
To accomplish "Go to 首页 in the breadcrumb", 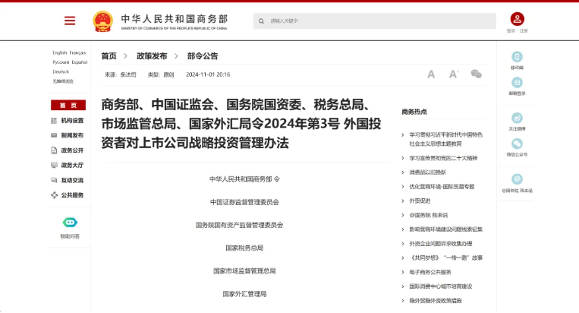I will 109,56.
